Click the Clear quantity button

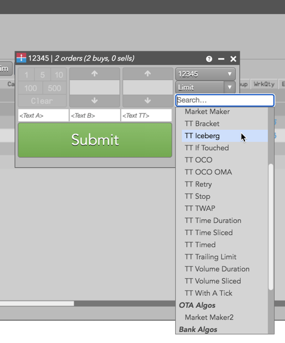pyautogui.click(x=42, y=101)
